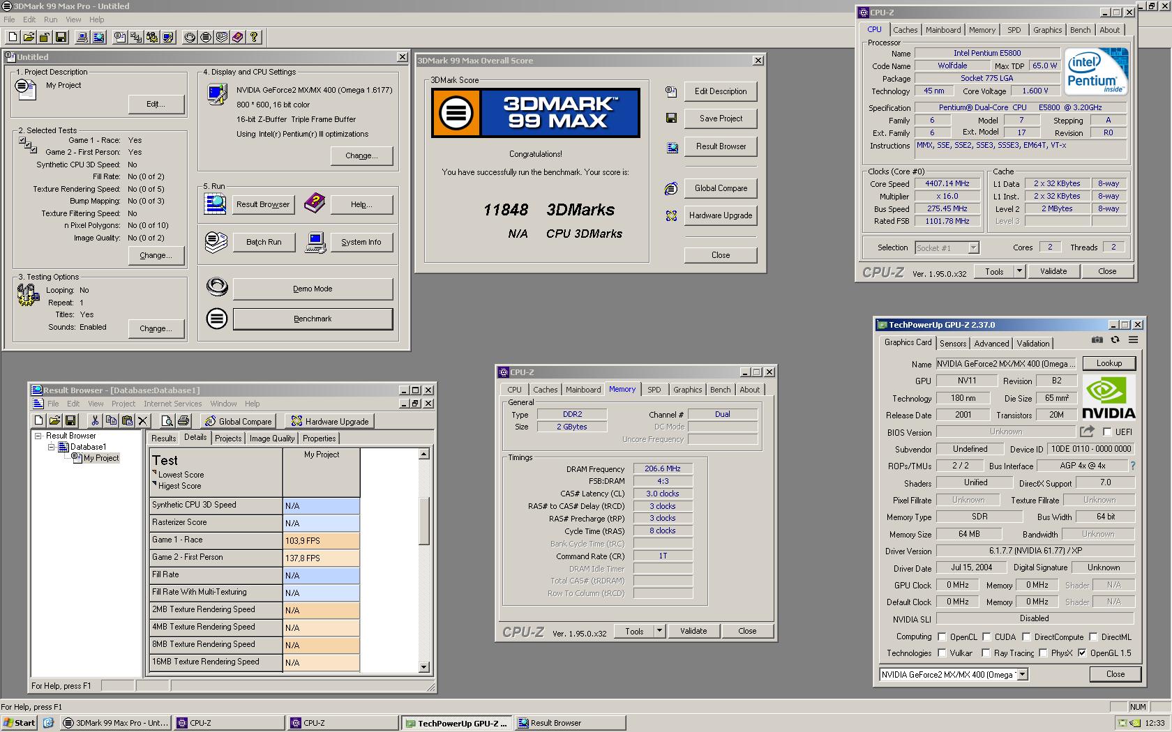
Task: Click Hardware Upgrade in Overall Score dialog
Action: (x=721, y=215)
